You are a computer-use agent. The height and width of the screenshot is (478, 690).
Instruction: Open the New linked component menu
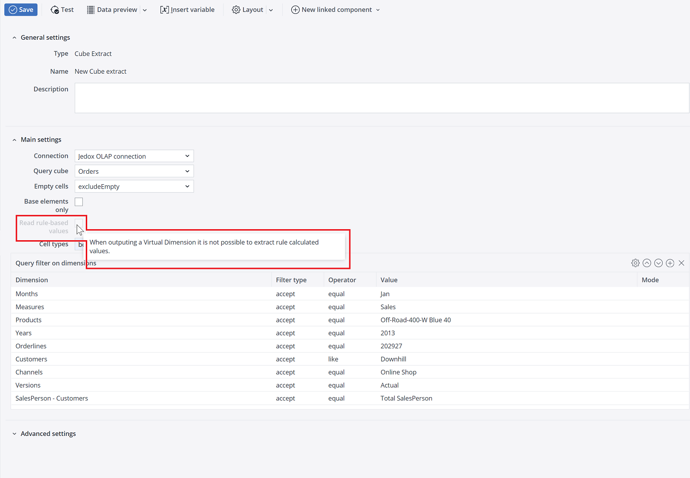point(335,10)
